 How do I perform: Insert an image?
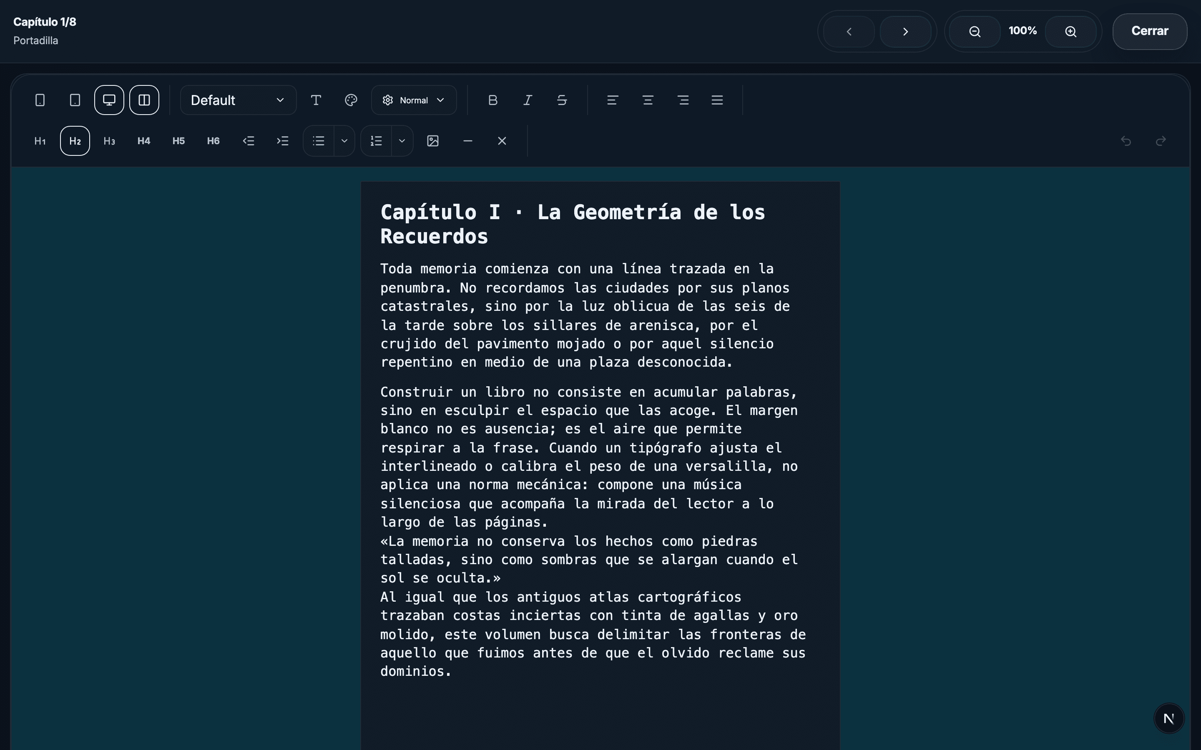433,141
